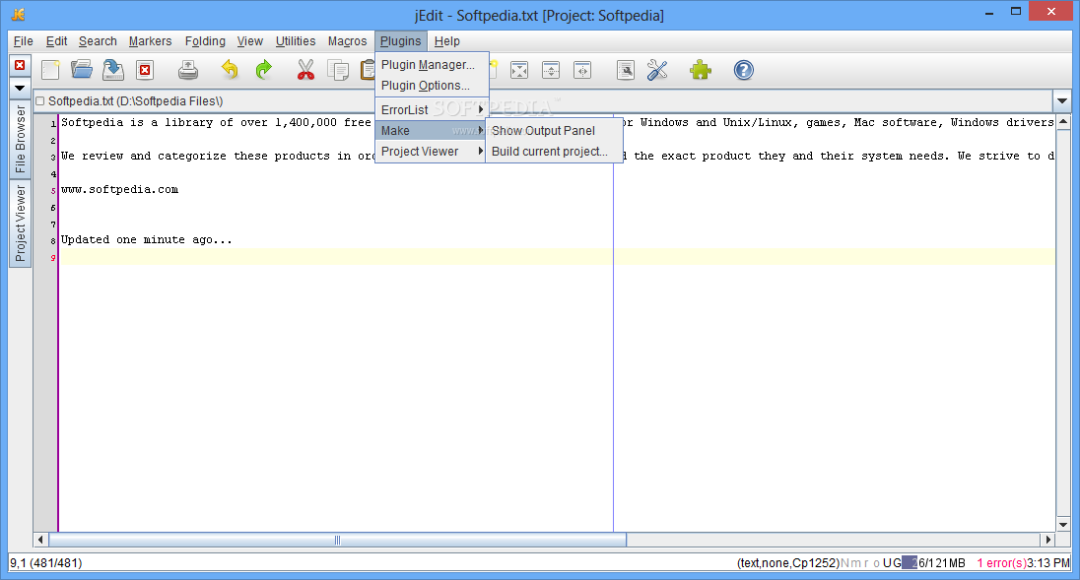Click the horizontal scrollbar right arrow

[1048, 540]
